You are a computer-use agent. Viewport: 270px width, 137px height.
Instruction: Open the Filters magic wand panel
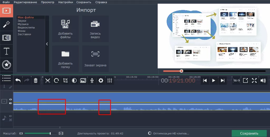click(6, 24)
